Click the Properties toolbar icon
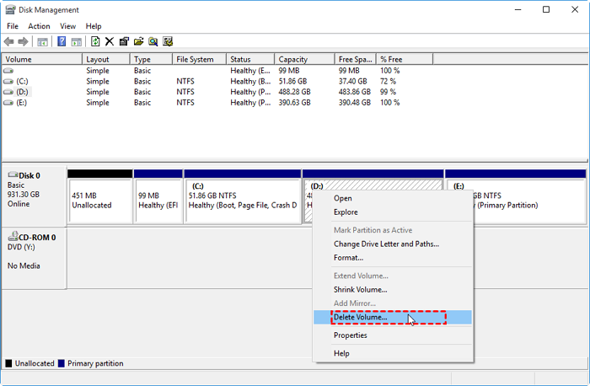The width and height of the screenshot is (590, 386). [x=124, y=41]
